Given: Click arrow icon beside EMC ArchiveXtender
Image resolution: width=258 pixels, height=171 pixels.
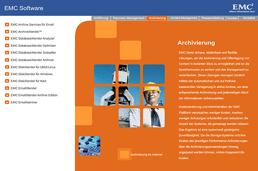Looking at the screenshot, I should pos(7,31).
